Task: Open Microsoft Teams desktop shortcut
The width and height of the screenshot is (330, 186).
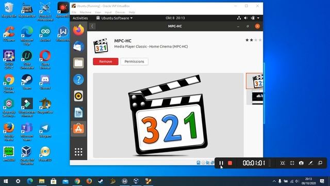Action: tap(27, 132)
